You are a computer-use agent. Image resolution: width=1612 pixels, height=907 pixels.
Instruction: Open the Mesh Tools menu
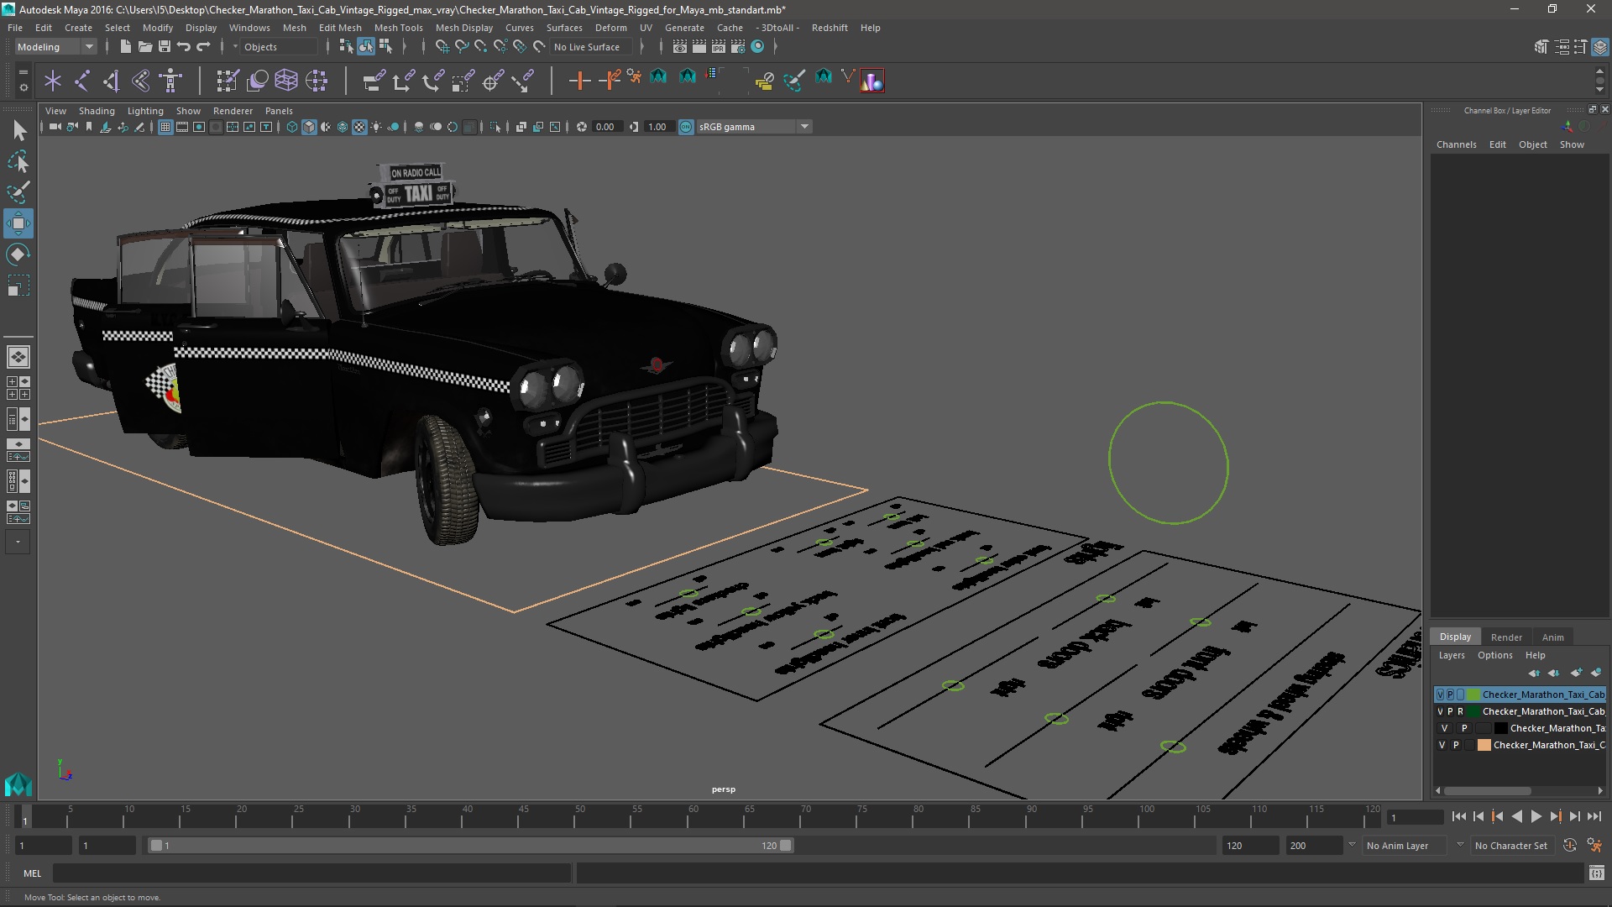tap(398, 28)
